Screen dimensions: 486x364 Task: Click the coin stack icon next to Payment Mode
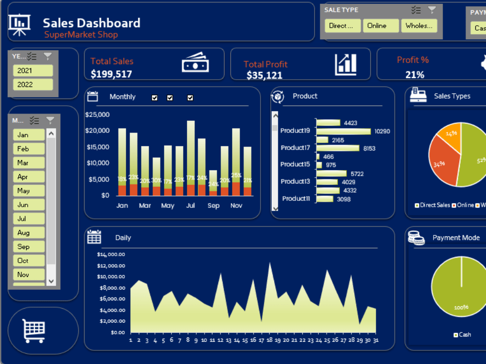click(x=416, y=238)
